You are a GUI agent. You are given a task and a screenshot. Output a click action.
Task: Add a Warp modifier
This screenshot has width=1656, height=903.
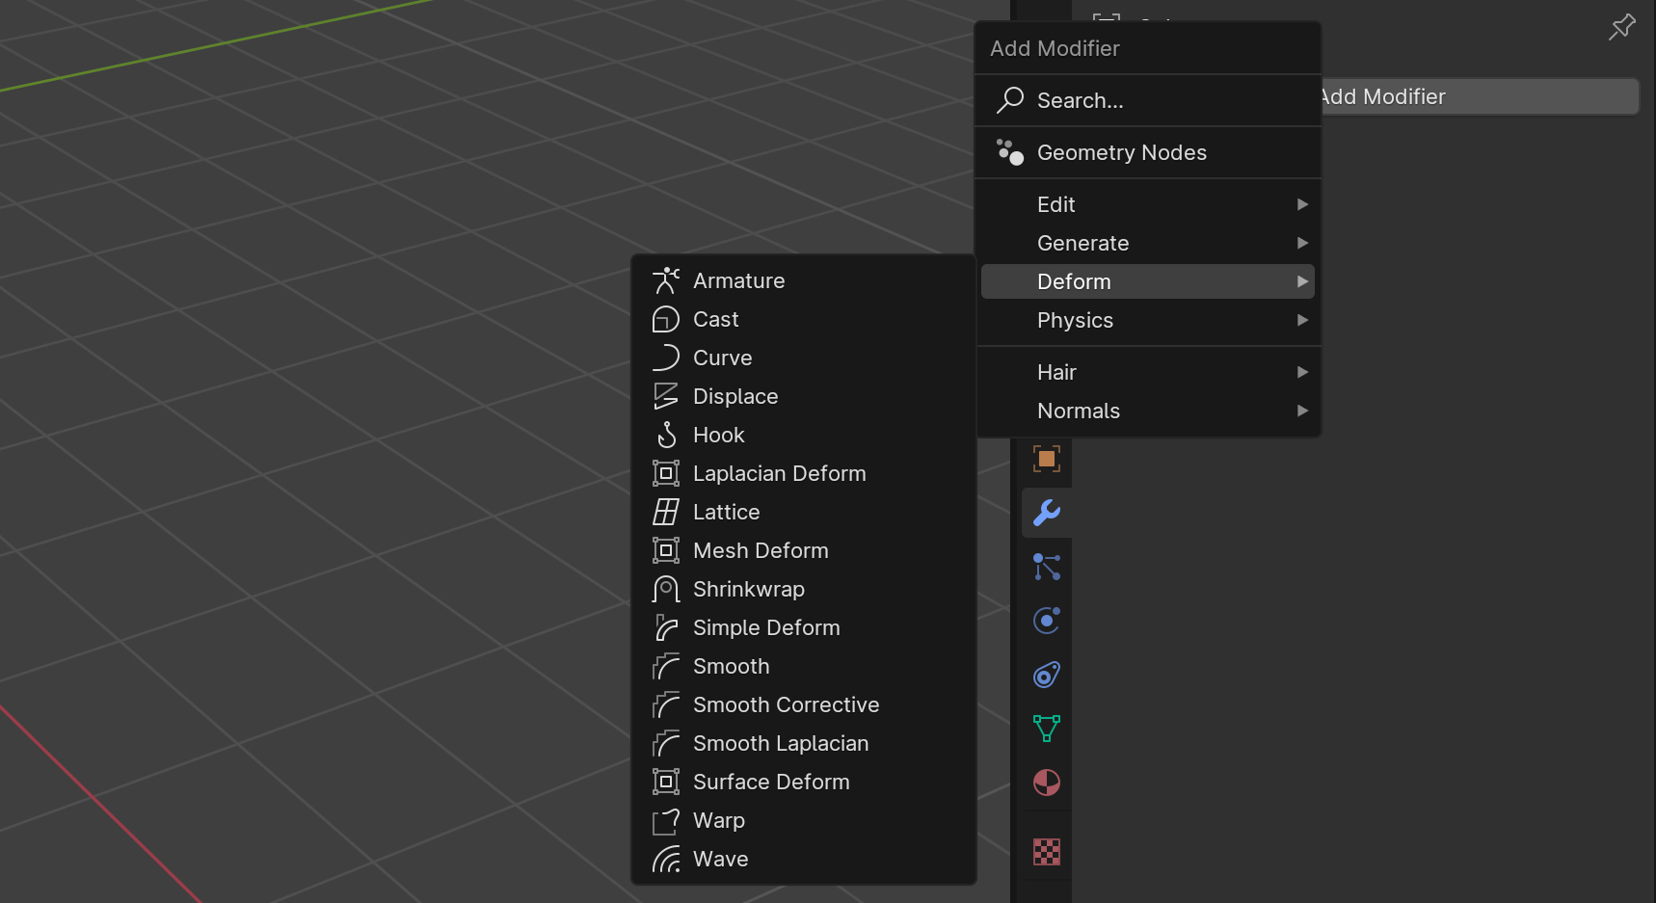tap(804, 820)
